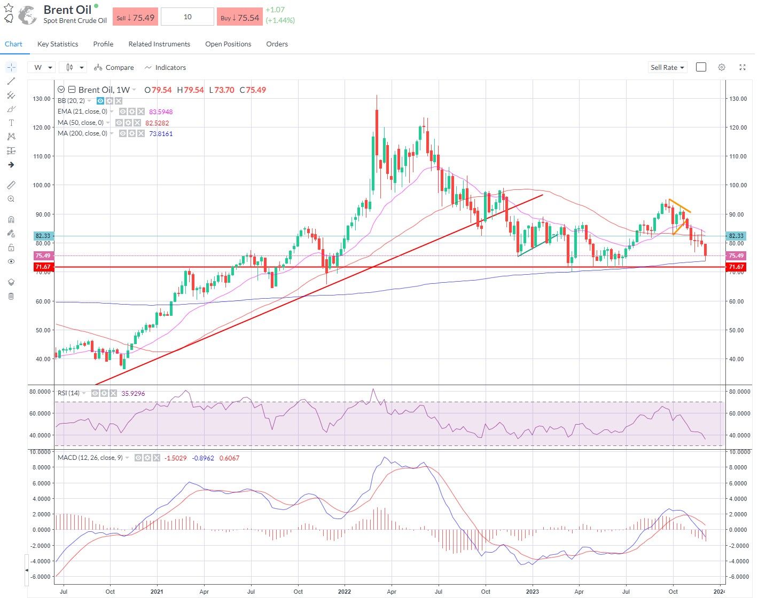
Task: Hide the MA 50 indicator line
Action: pyautogui.click(x=119, y=123)
